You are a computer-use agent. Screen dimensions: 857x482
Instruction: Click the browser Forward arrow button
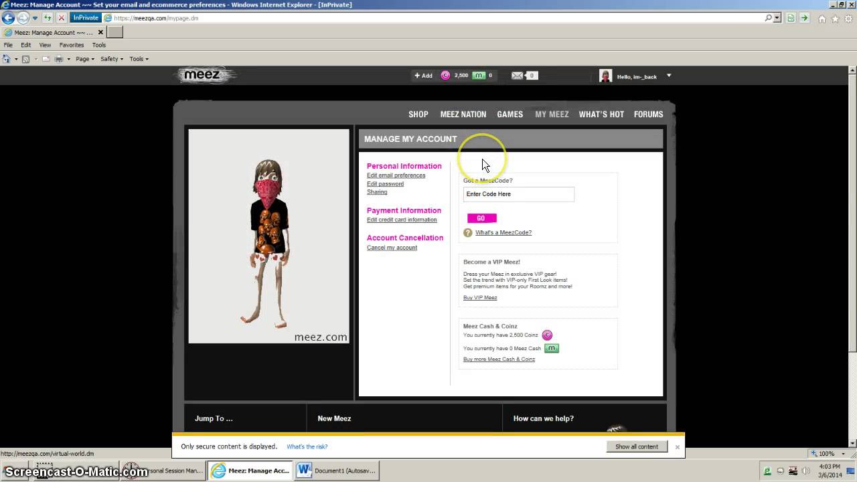click(23, 18)
